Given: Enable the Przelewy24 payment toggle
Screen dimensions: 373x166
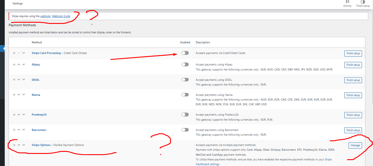Looking at the screenshot, I should pyautogui.click(x=185, y=115).
